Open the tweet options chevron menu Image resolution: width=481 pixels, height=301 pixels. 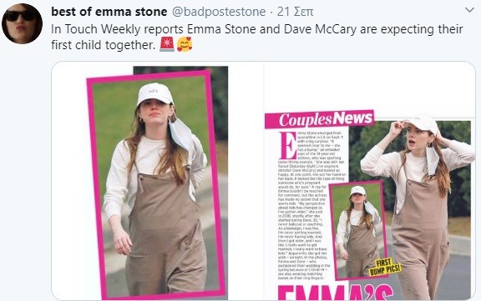469,10
